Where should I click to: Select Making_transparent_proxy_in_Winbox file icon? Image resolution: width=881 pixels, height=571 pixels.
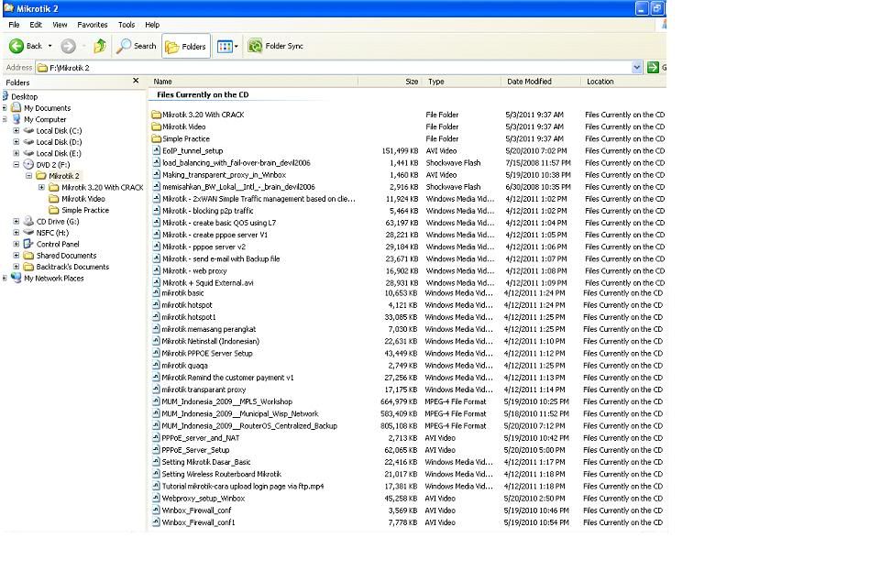click(156, 175)
